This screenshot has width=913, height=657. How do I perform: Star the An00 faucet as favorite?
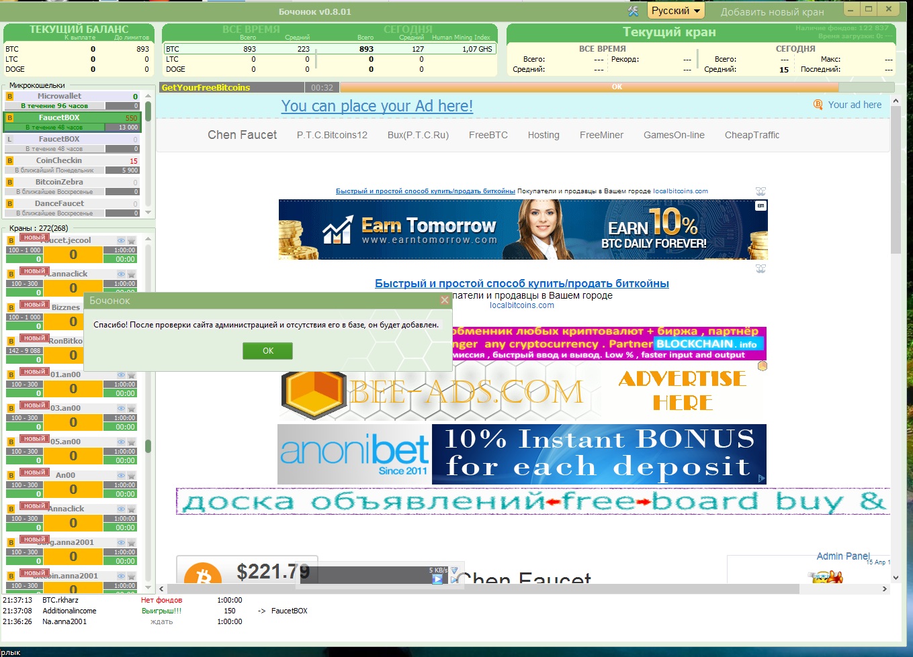(132, 475)
